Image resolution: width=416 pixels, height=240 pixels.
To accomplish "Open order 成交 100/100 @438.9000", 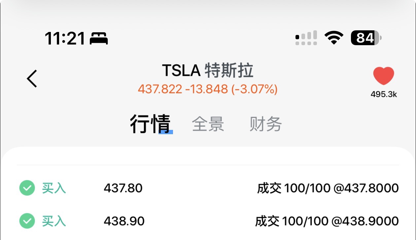I will coord(327,221).
